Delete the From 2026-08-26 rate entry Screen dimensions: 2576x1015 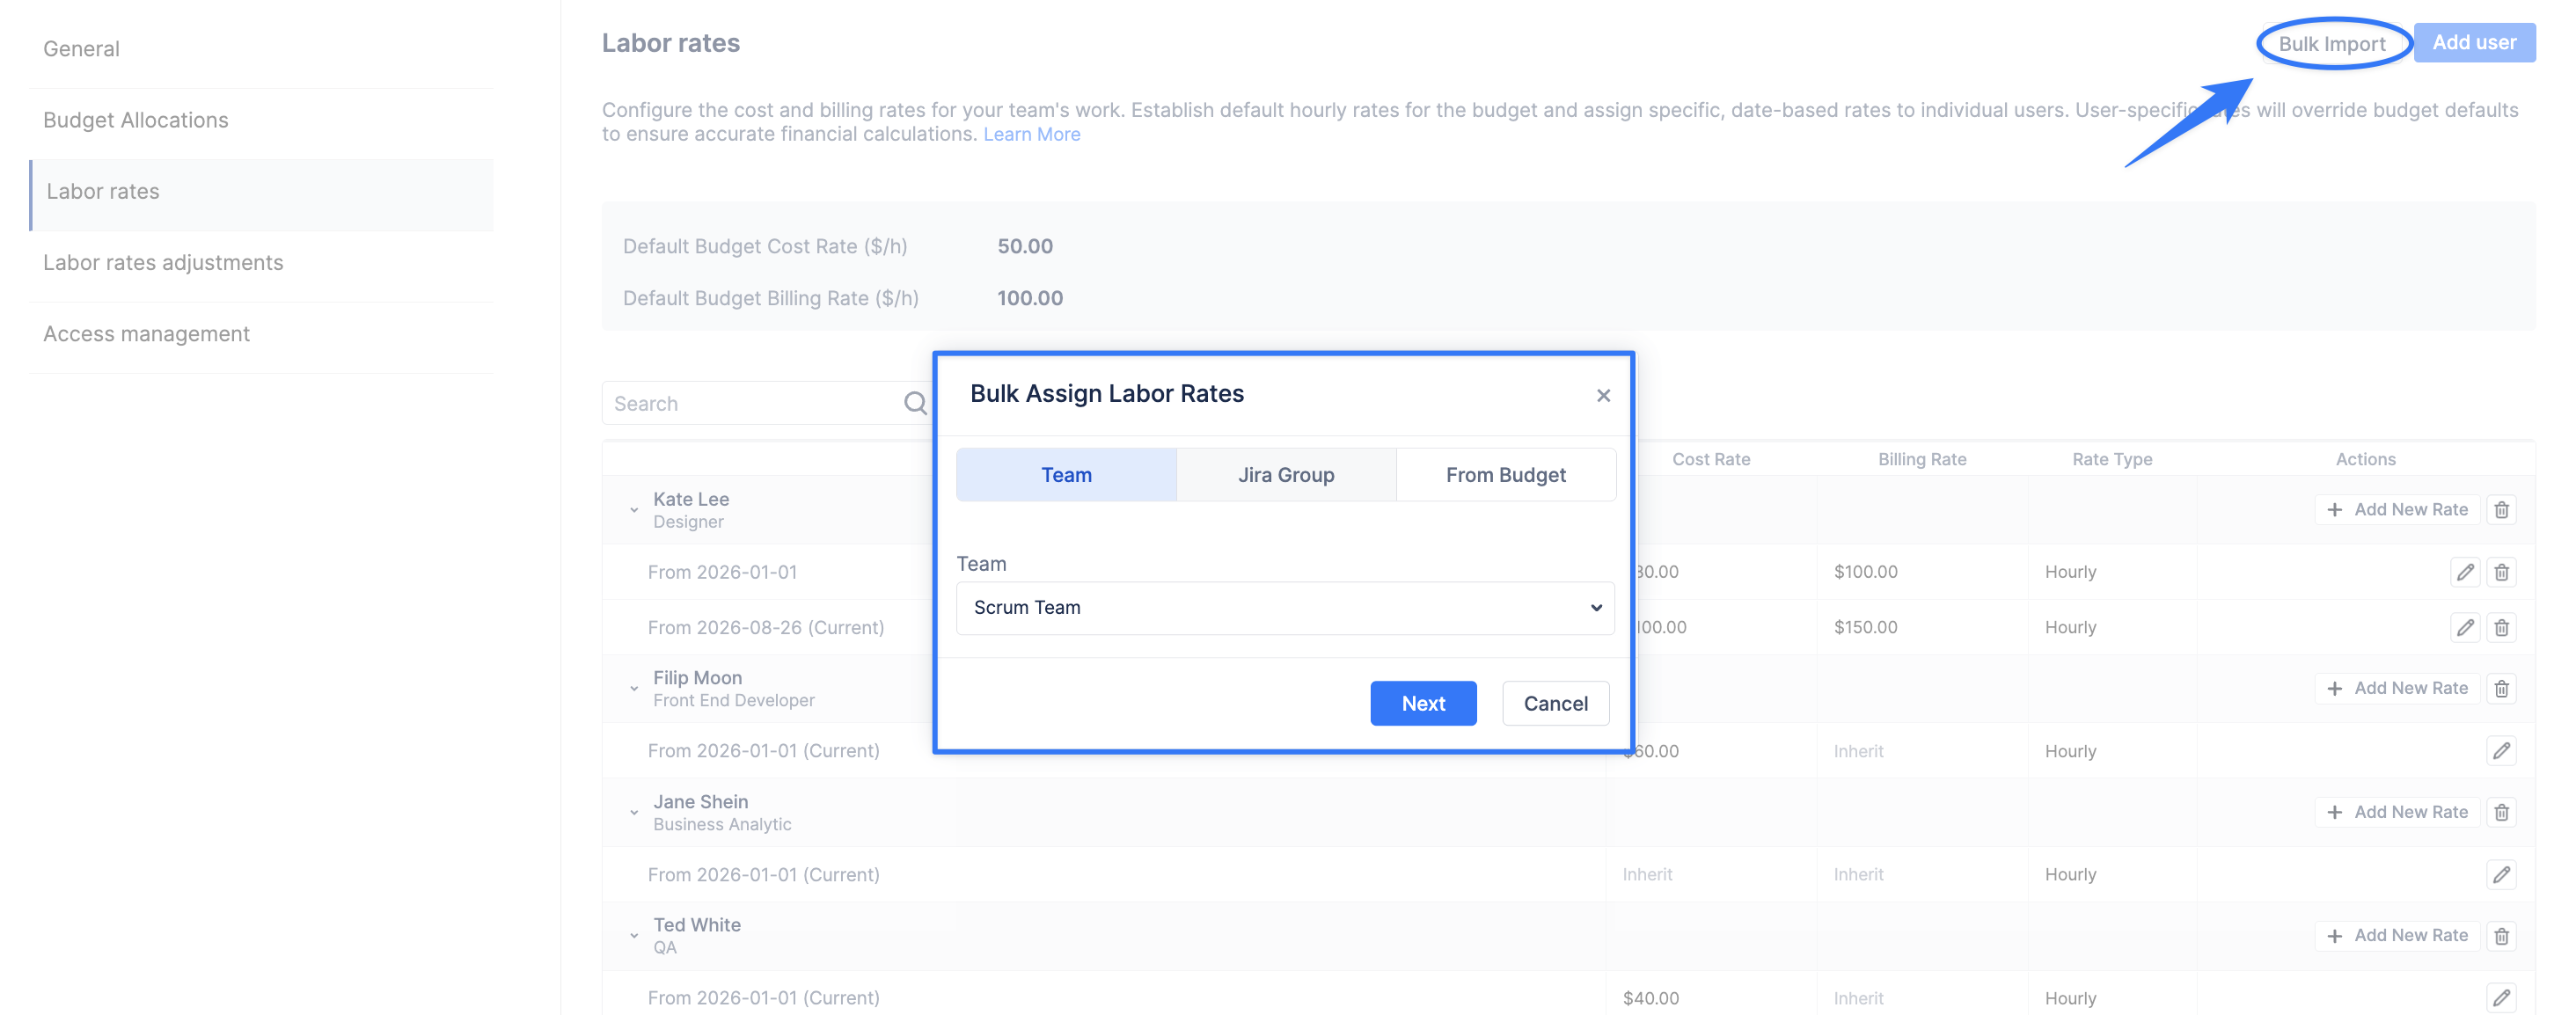pyautogui.click(x=2501, y=628)
